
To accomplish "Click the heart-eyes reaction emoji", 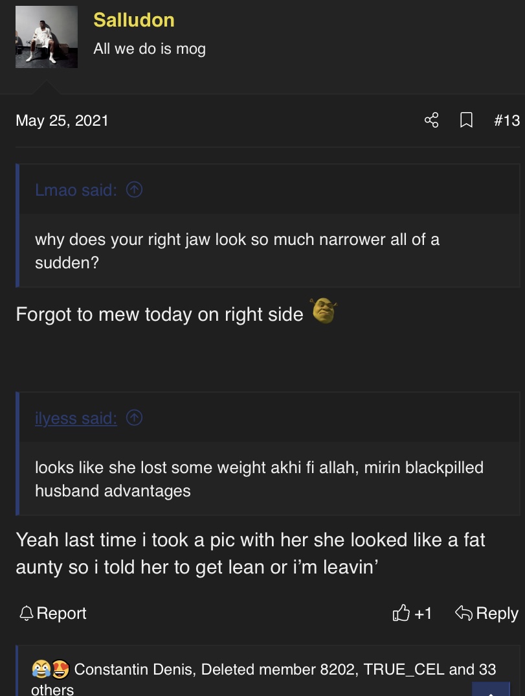I will tap(60, 669).
